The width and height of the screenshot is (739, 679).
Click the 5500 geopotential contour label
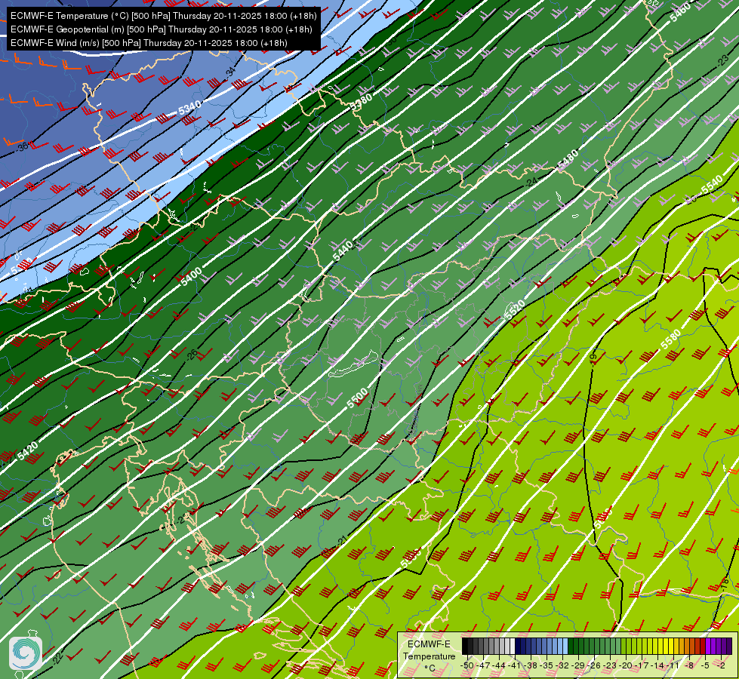(357, 398)
